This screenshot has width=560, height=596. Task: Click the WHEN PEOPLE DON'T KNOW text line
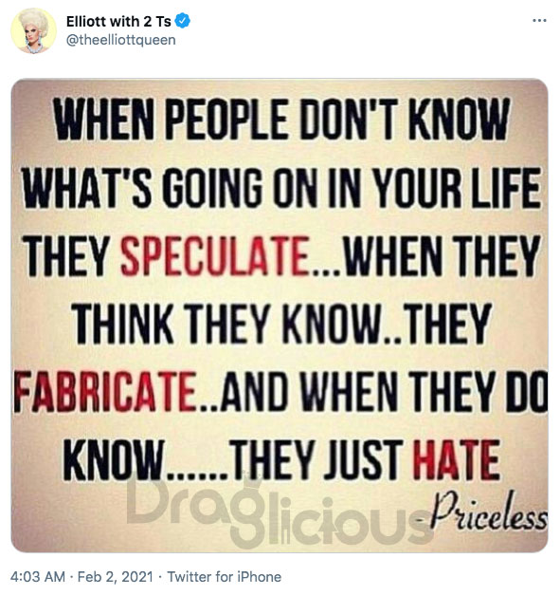281,119
